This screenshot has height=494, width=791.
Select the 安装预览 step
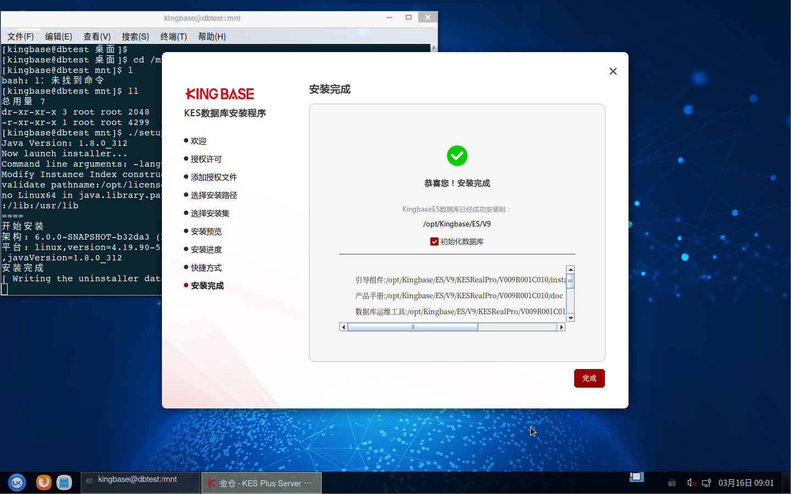[206, 231]
